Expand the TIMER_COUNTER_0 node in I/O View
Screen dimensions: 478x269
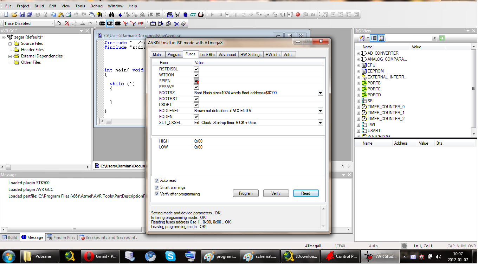[358, 107]
